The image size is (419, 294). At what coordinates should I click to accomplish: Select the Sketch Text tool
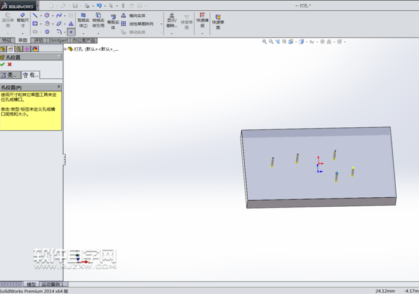pyautogui.click(x=71, y=24)
